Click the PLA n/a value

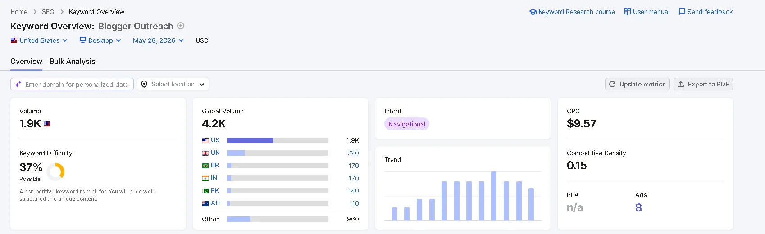[575, 207]
